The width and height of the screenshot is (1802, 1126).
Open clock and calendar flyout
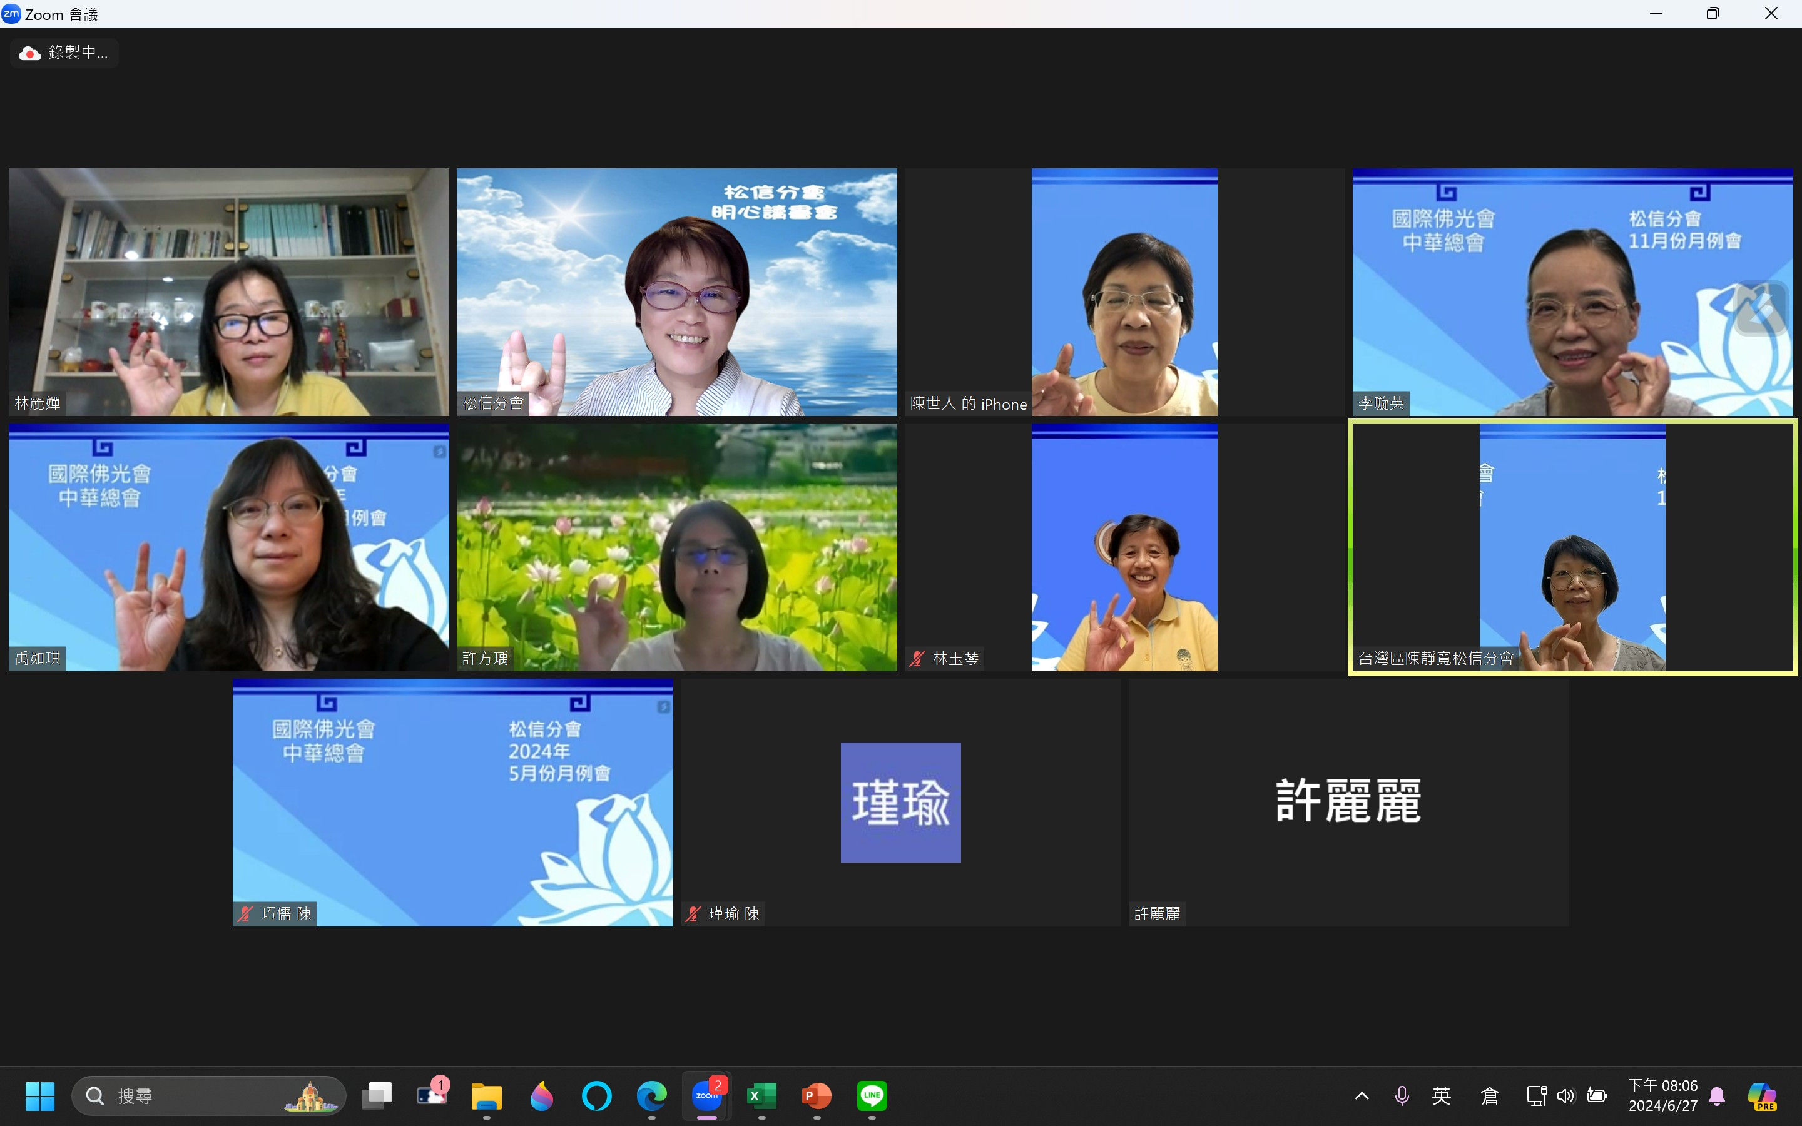tap(1662, 1095)
